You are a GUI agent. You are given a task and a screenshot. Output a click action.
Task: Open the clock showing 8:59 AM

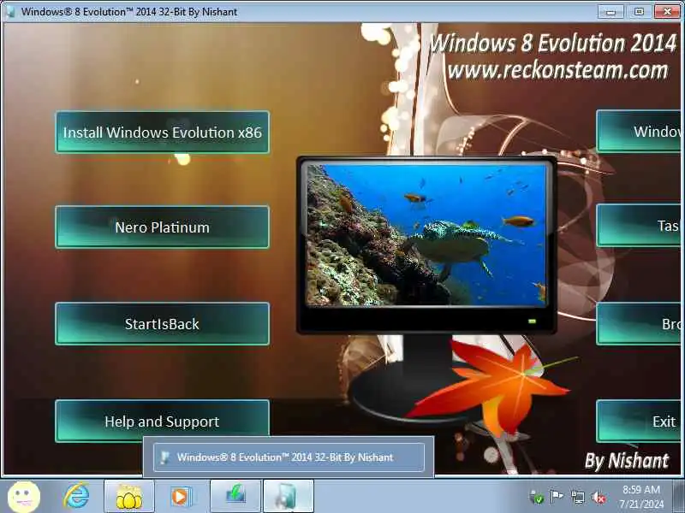[641, 497]
